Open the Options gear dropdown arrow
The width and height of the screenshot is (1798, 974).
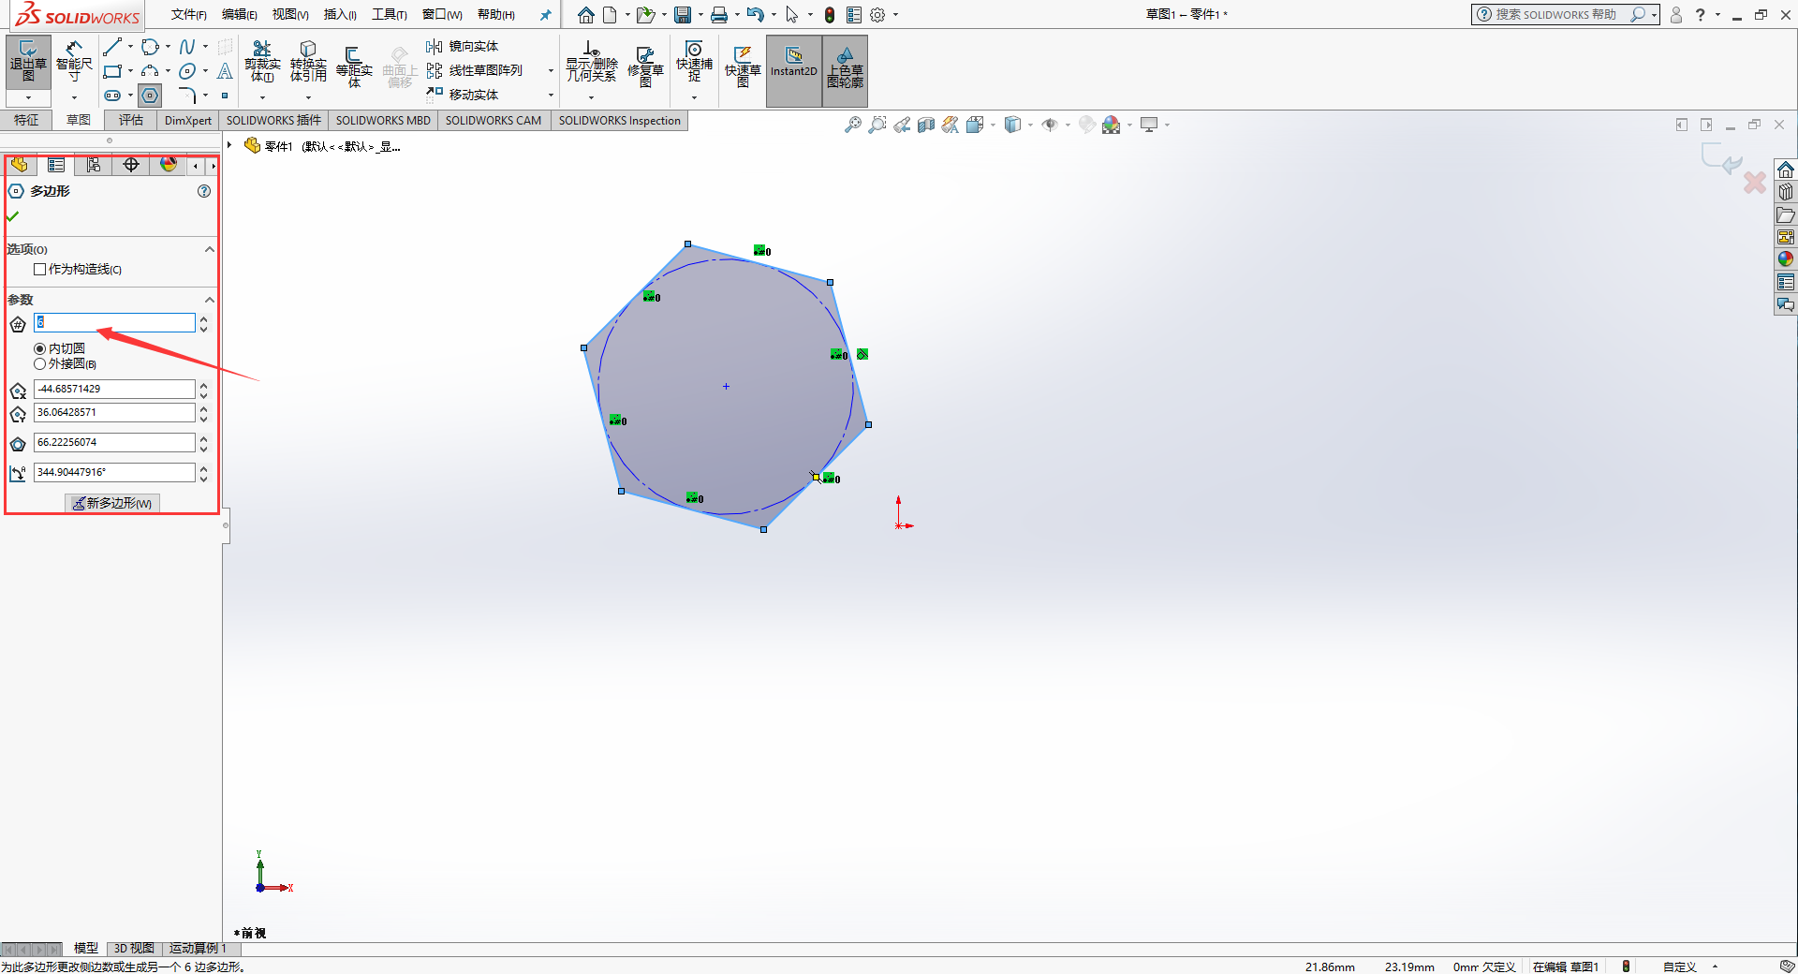click(x=895, y=14)
